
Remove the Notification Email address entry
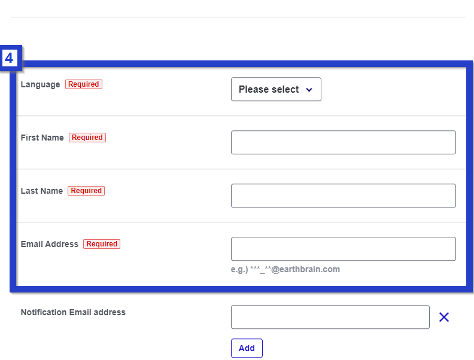[x=443, y=317]
